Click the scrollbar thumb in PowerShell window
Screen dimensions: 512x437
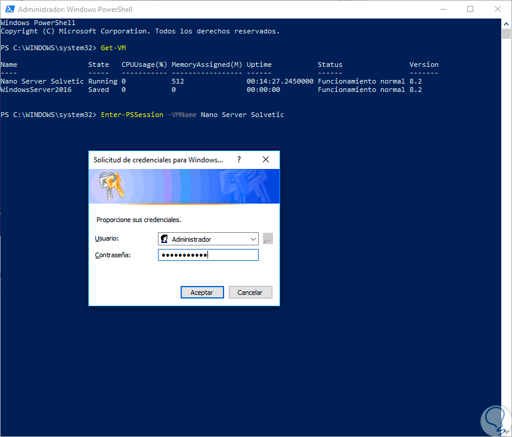pos(506,33)
